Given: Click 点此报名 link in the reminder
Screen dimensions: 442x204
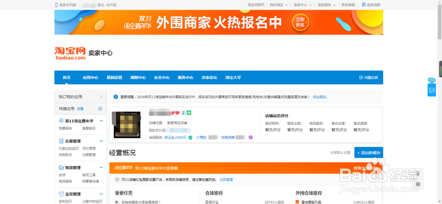Looking at the screenshot, I should coord(320,96).
